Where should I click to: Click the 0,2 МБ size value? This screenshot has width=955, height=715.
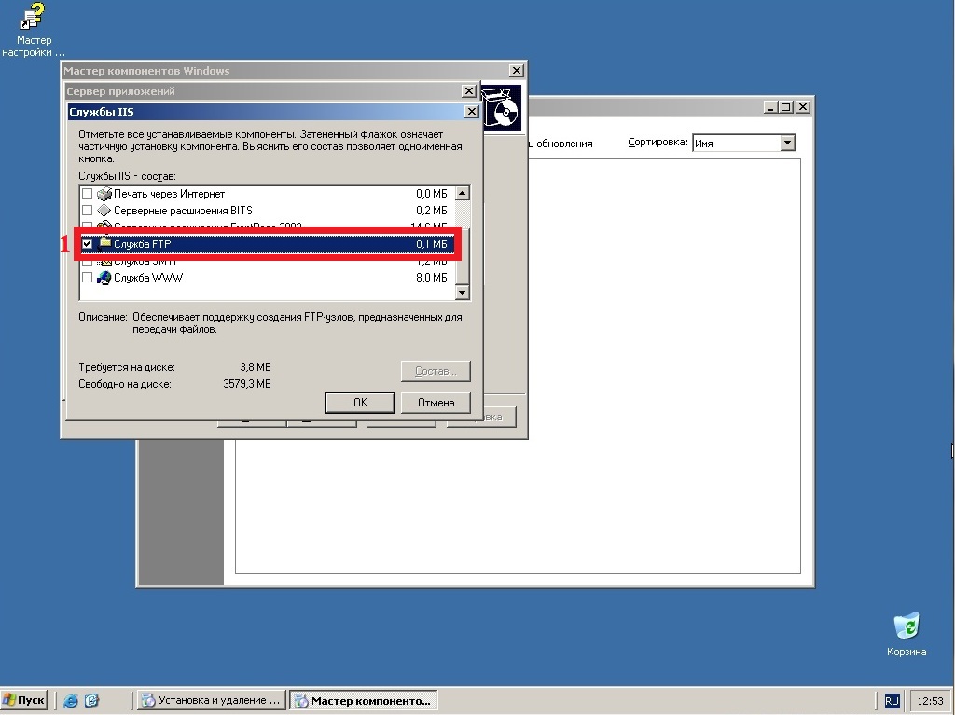point(431,210)
